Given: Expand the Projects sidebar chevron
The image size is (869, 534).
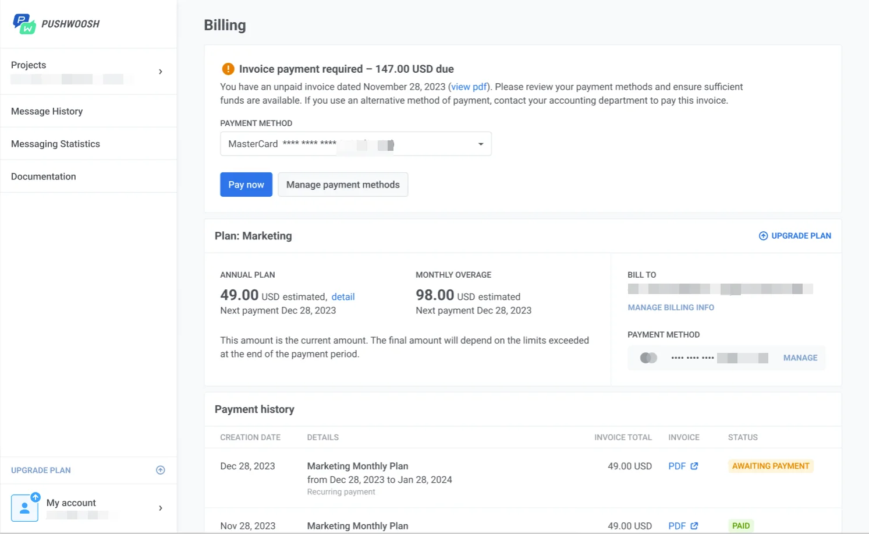Looking at the screenshot, I should pos(161,72).
